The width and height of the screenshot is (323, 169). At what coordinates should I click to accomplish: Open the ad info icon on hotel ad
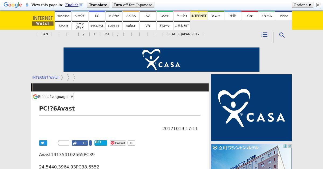point(285,146)
